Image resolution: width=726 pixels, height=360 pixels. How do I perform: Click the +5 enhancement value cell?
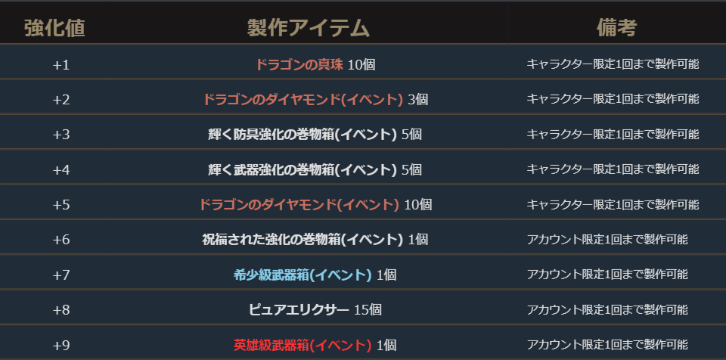[x=60, y=204]
